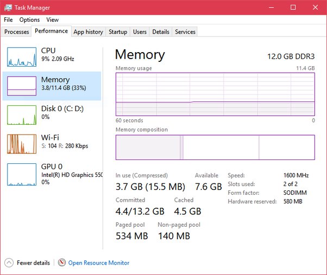Click the 9% 2.09 GHz CPU text
The width and height of the screenshot is (327, 275).
tap(58, 59)
